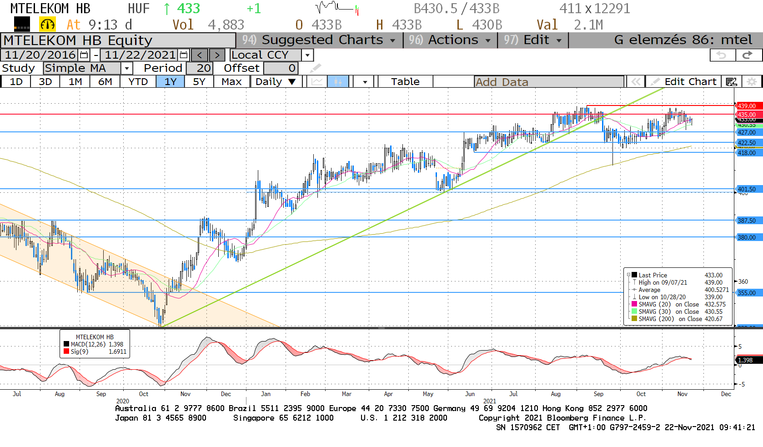This screenshot has height=447, width=763.
Task: Open the start date calendar picker
Action: [x=84, y=55]
